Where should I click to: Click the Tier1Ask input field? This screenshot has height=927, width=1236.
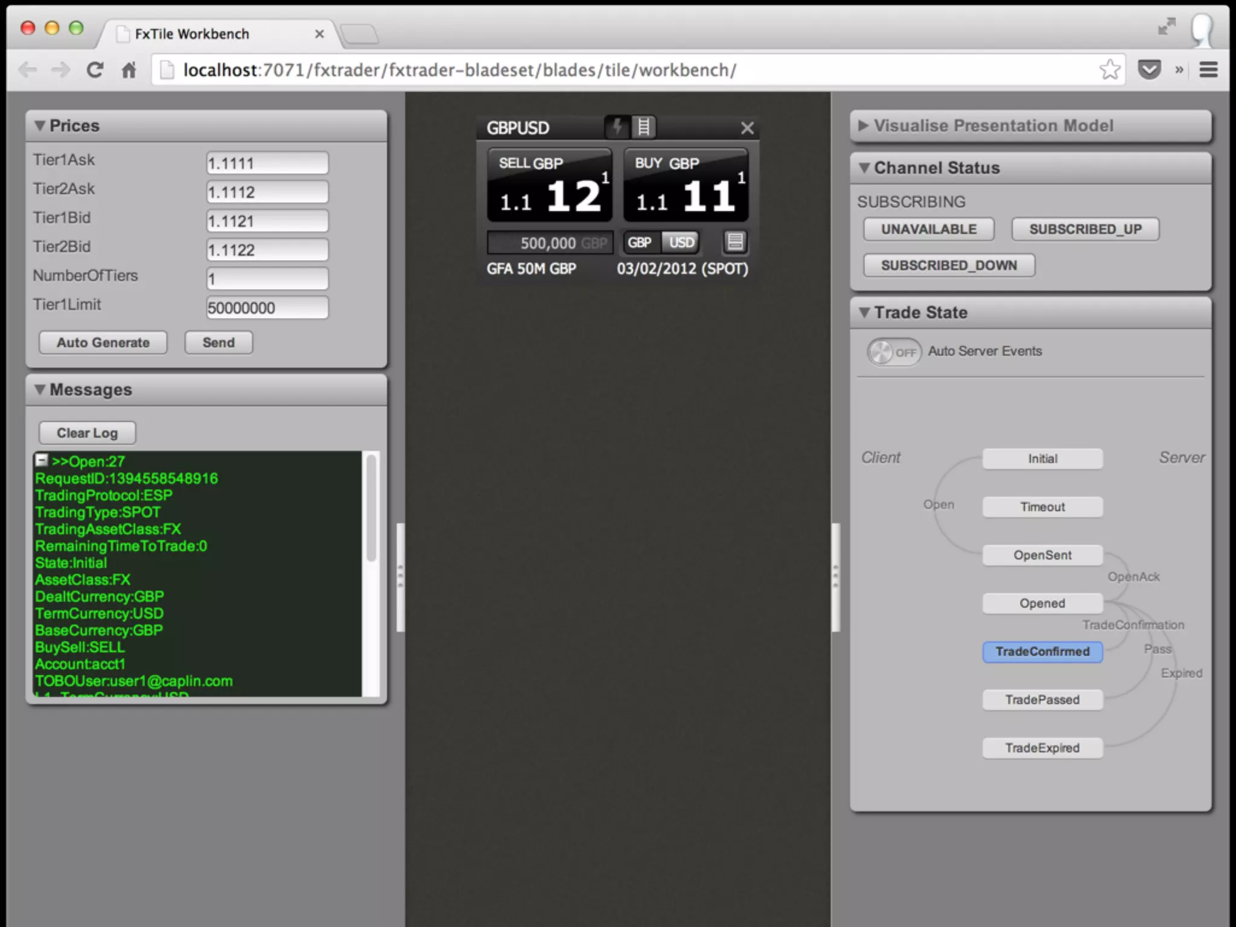pos(267,163)
